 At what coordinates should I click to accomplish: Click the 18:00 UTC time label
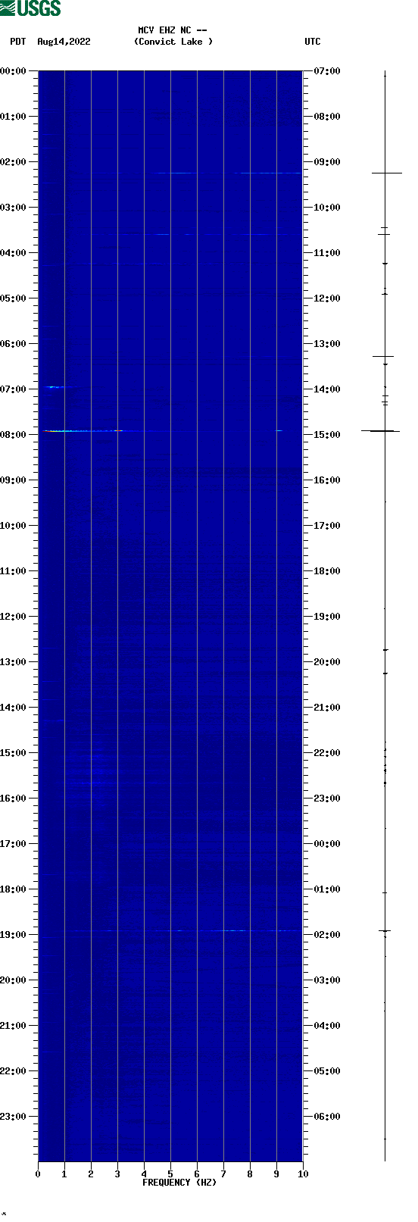[327, 571]
